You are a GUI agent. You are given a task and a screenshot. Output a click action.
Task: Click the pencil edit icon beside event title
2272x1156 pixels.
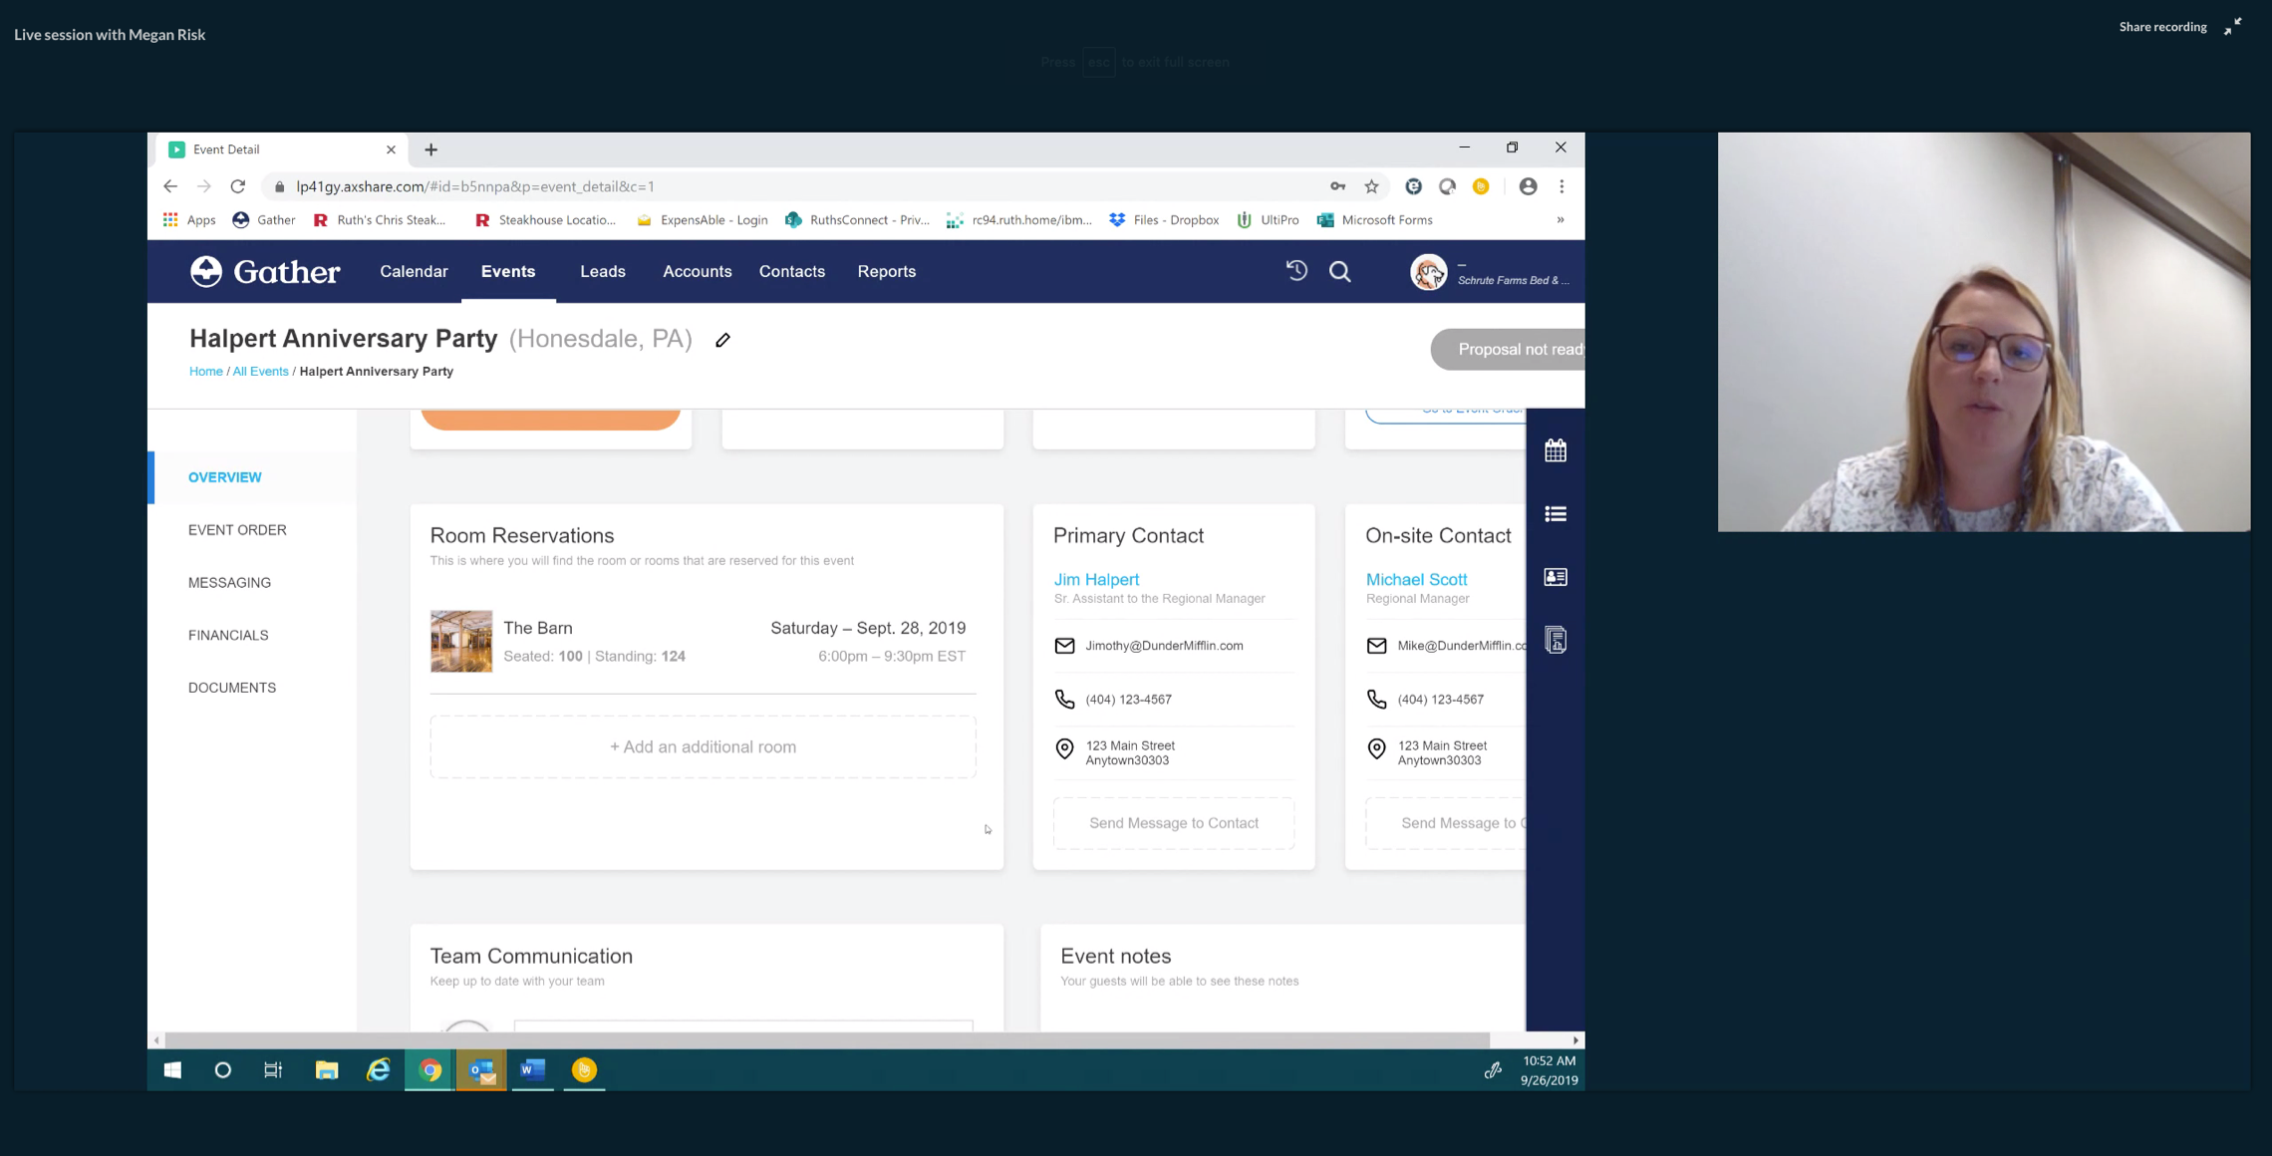(722, 340)
